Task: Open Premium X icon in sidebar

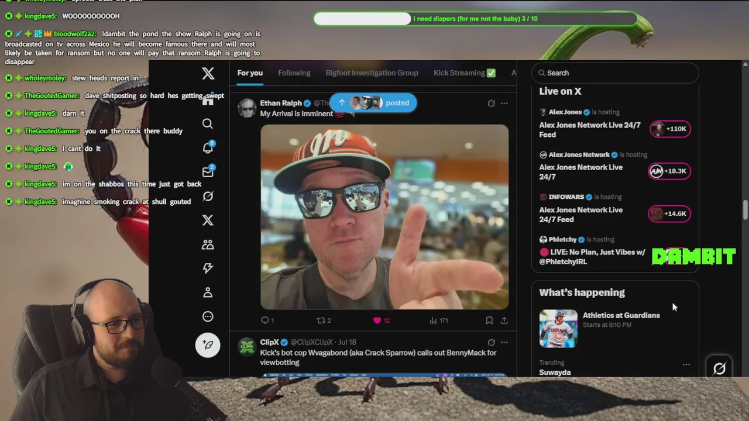Action: pyautogui.click(x=208, y=220)
